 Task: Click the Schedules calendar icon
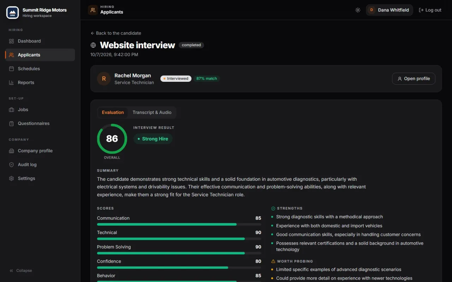[11, 69]
